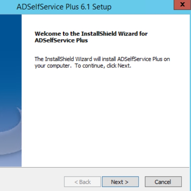
Task: Click the greyed-out < Back button
Action: click(x=82, y=182)
